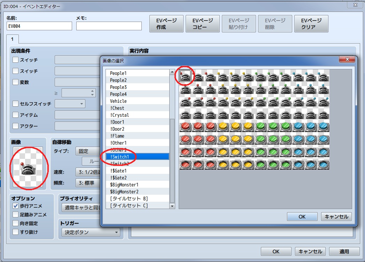
Task: Select [タイルセット B] in the image list
Action: 137,199
